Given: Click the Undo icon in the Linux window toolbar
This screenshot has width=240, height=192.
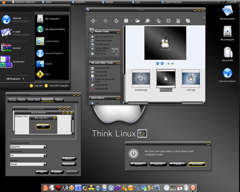Looking at the screenshot, I should pos(158,21).
